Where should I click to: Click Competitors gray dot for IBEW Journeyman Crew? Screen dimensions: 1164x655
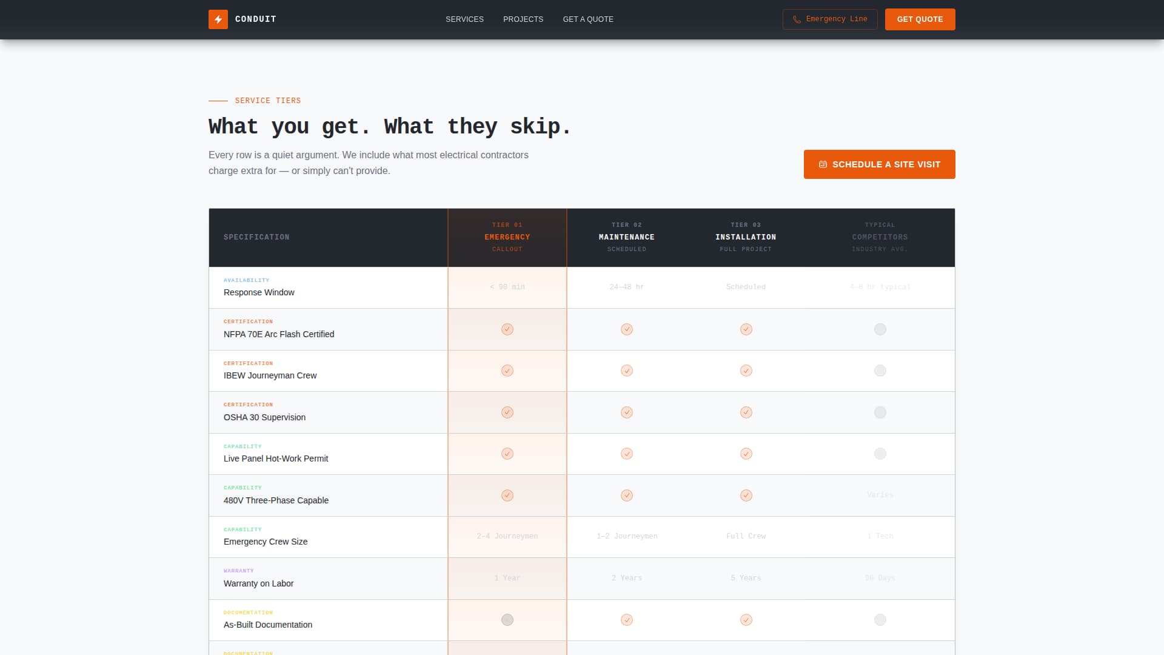point(880,371)
